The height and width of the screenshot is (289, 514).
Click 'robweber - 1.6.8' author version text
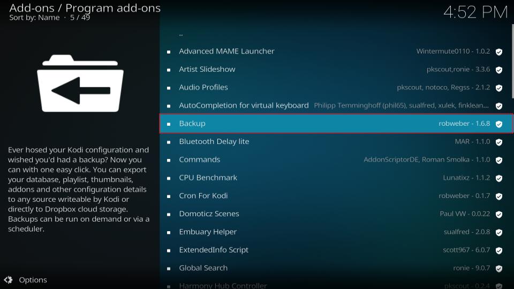464,124
